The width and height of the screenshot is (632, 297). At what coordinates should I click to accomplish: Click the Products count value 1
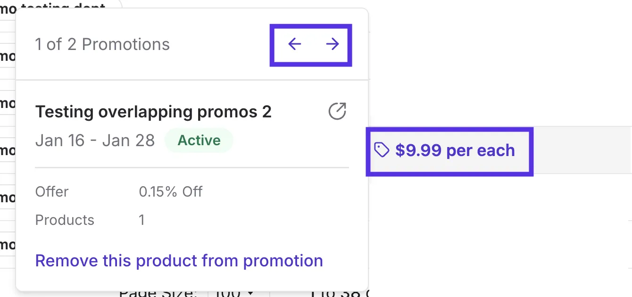[x=141, y=220]
